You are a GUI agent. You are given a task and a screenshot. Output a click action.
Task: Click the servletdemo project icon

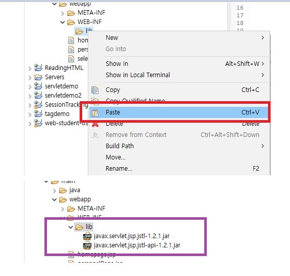[x=38, y=86]
